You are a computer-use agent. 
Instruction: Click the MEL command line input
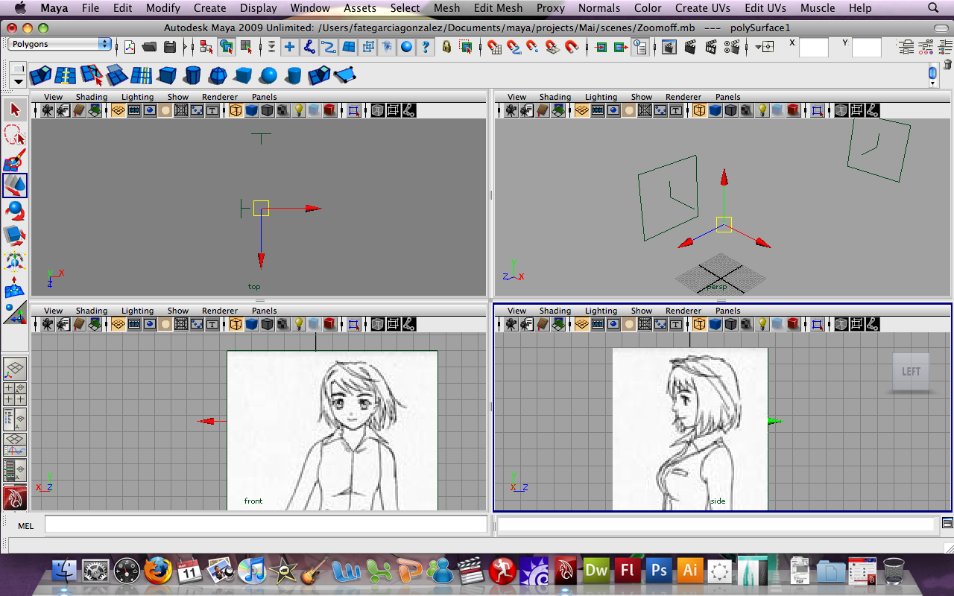[266, 524]
